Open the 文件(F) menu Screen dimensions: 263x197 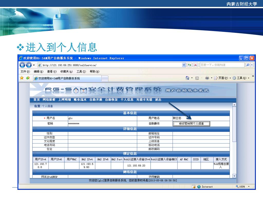25,72
